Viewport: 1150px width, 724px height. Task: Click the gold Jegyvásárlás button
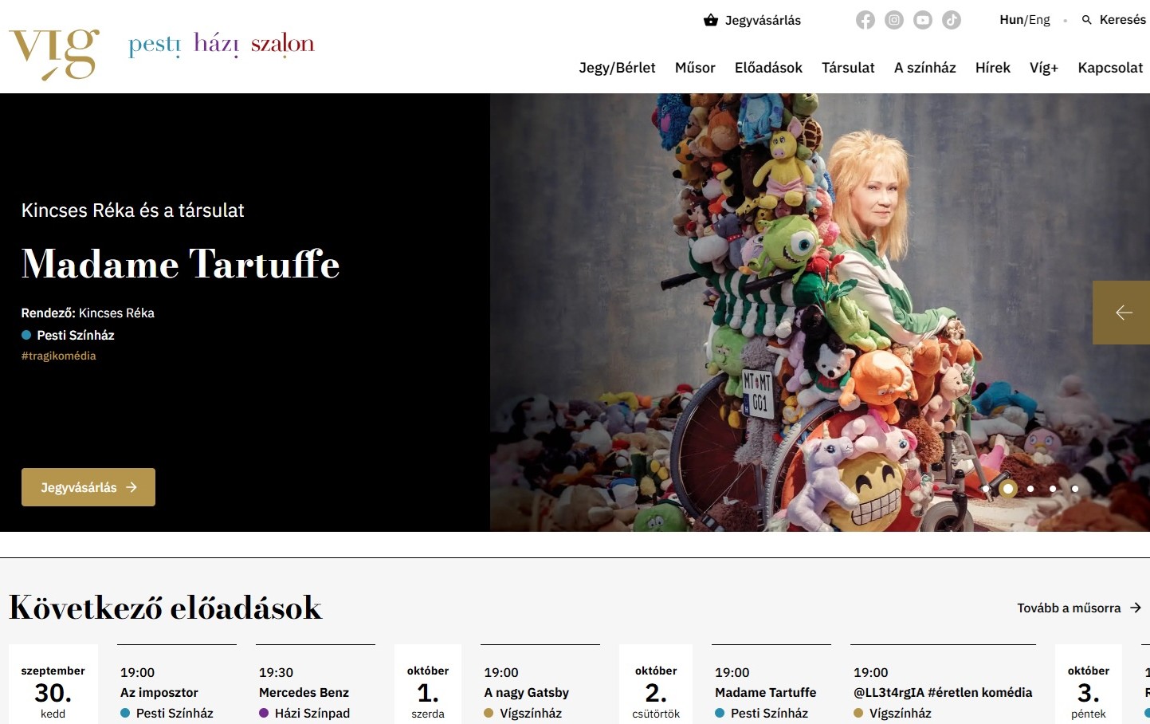[88, 487]
